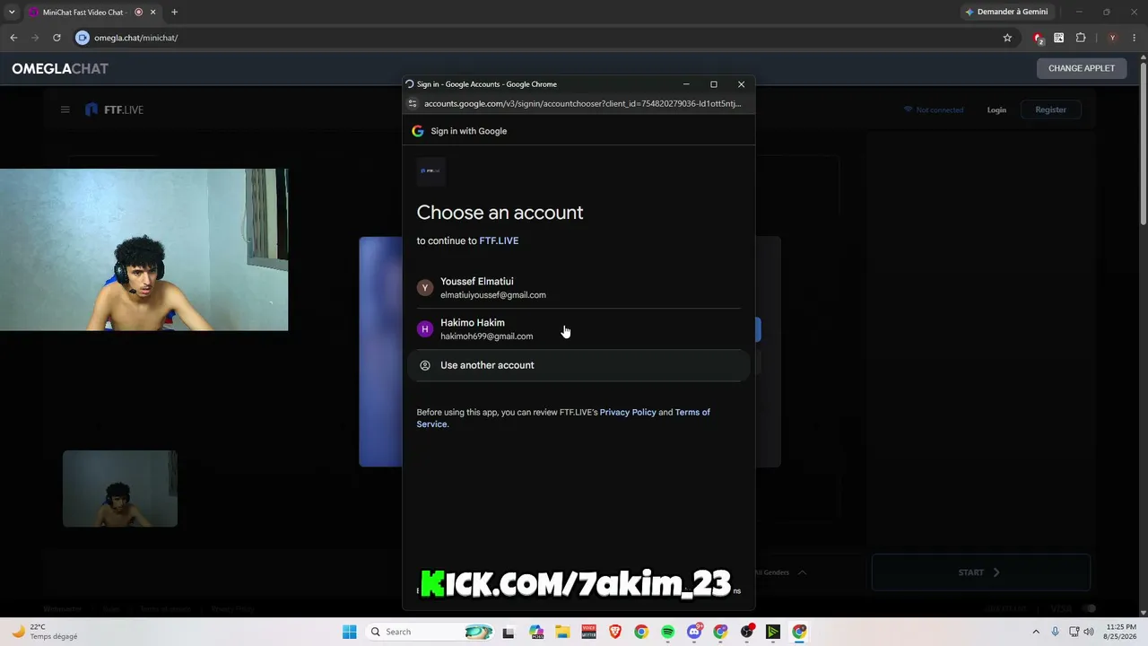Open the Windows Start menu
The height and width of the screenshot is (646, 1148).
[x=349, y=632]
